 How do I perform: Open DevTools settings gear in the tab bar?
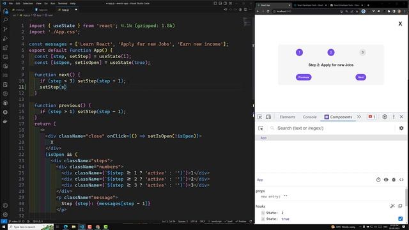point(385,117)
